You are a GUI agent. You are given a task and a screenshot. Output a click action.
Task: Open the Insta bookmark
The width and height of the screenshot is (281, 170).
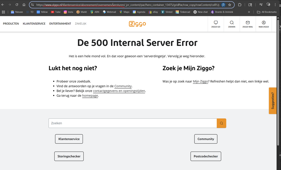point(69,12)
